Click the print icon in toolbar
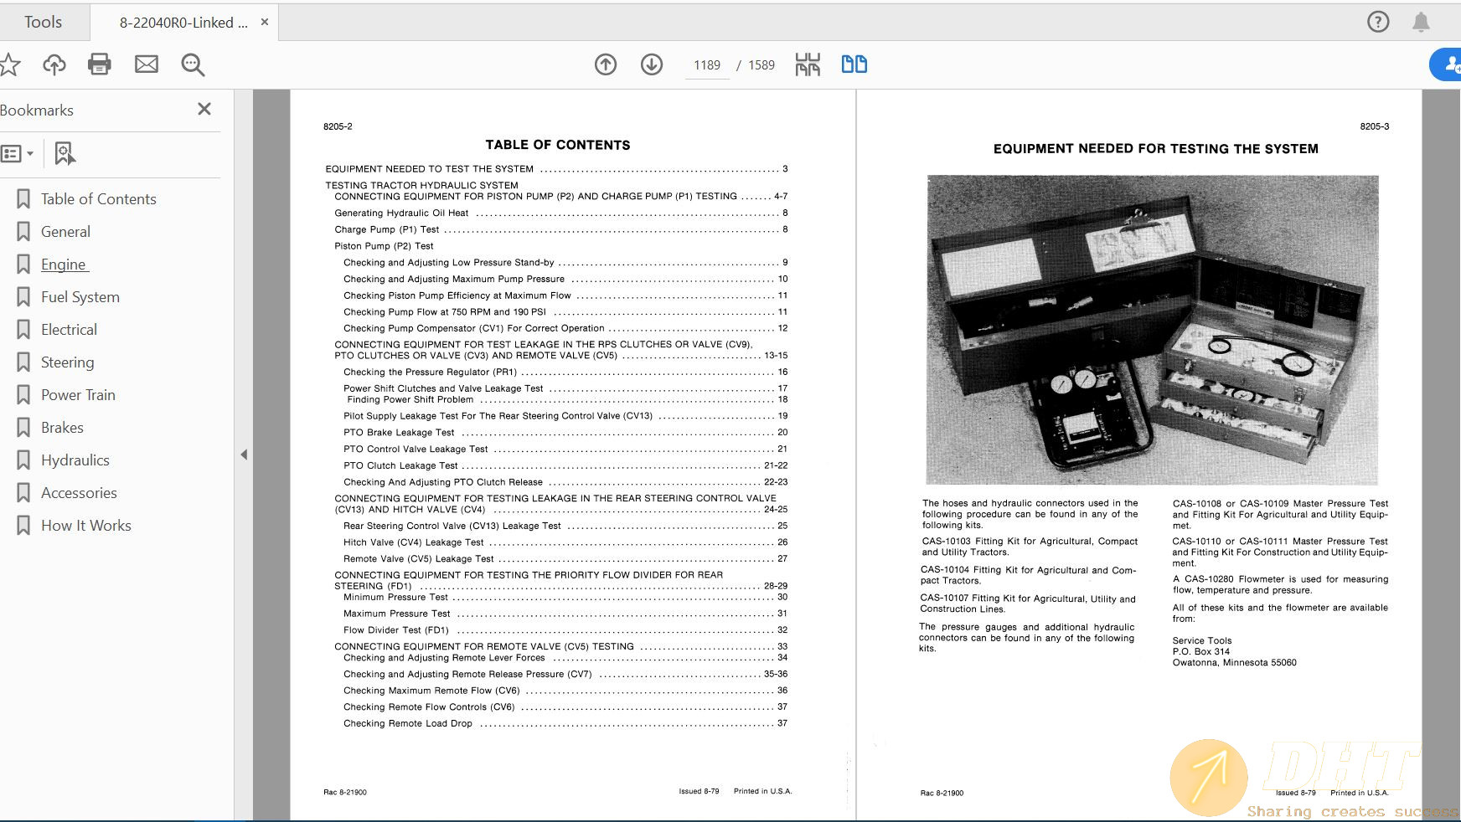This screenshot has width=1461, height=822. click(100, 64)
